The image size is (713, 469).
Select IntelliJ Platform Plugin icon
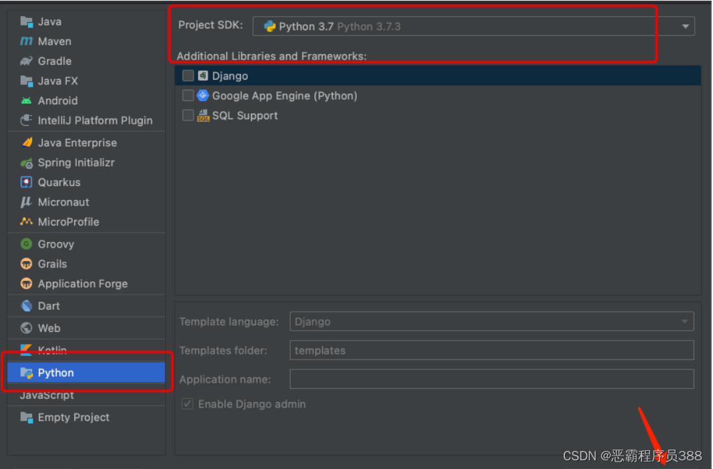(x=26, y=120)
